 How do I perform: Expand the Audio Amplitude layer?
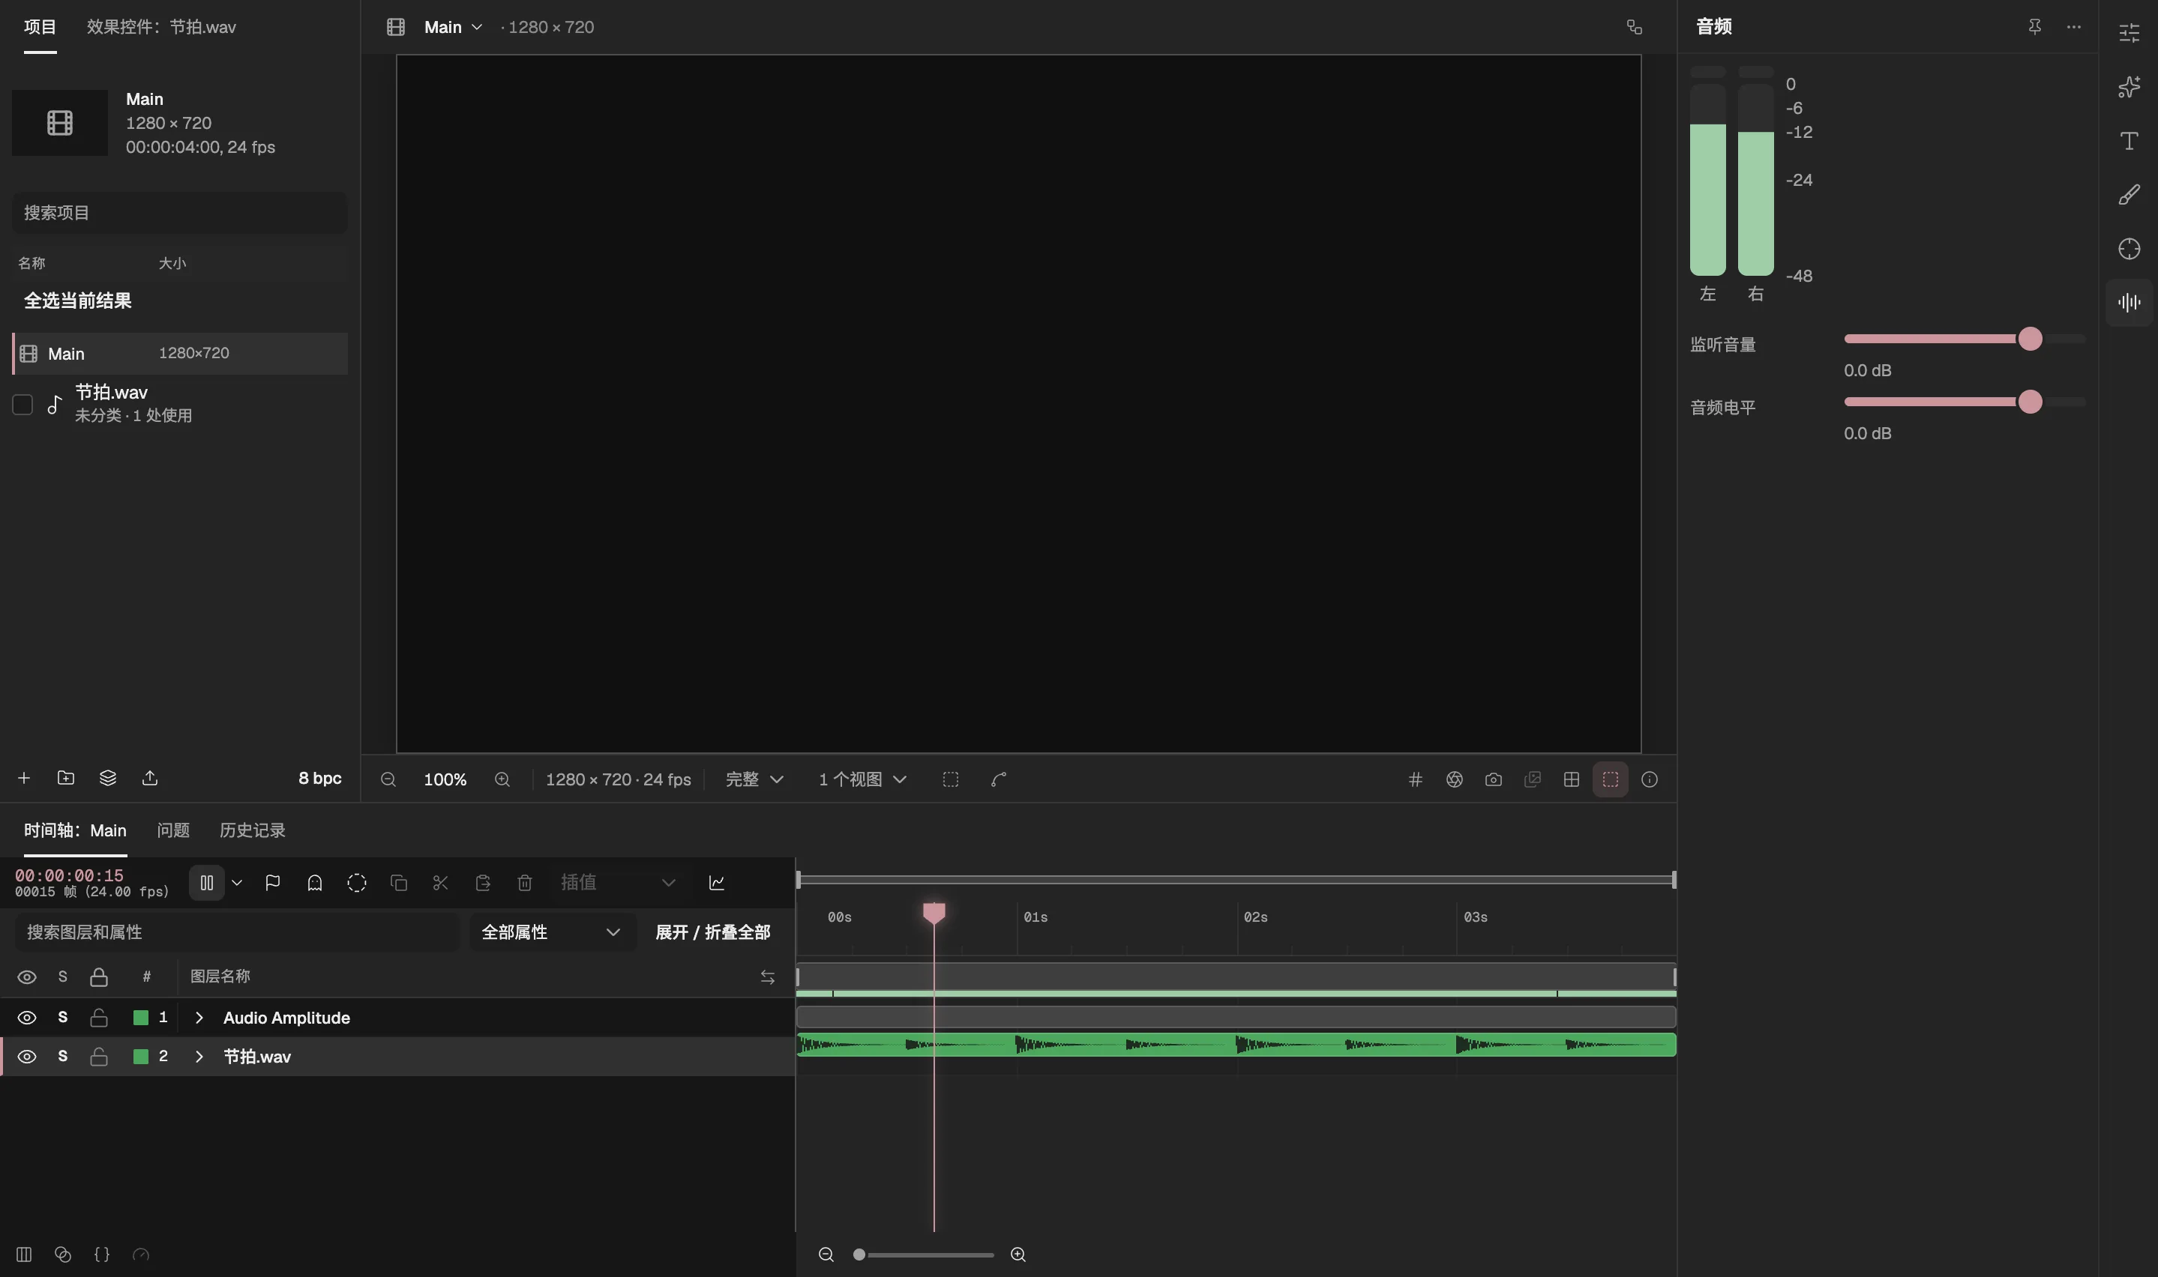[x=199, y=1018]
